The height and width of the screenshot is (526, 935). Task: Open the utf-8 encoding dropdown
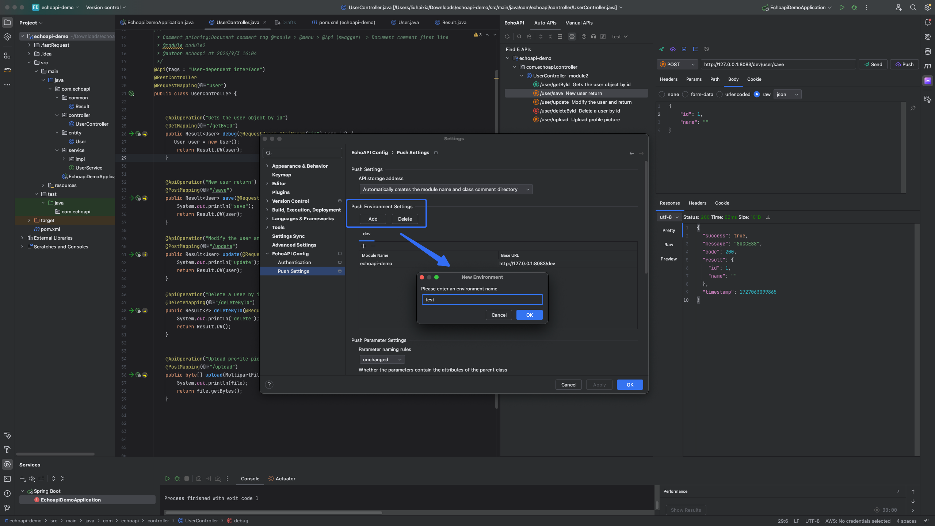(x=669, y=217)
